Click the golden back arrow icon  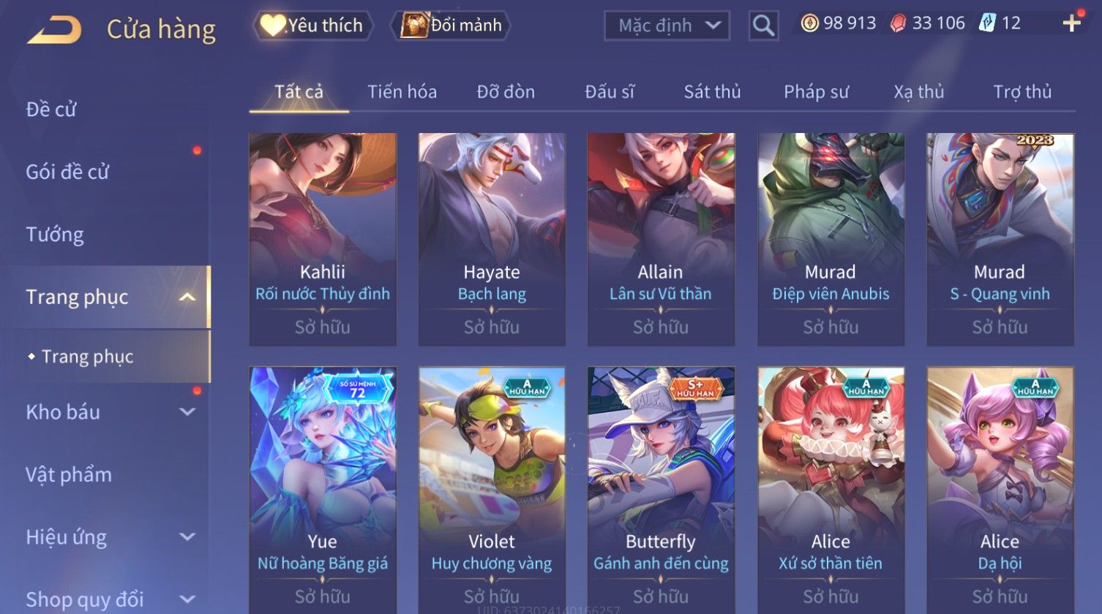click(x=54, y=29)
